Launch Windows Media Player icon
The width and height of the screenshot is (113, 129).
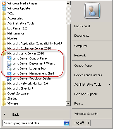[4, 3]
